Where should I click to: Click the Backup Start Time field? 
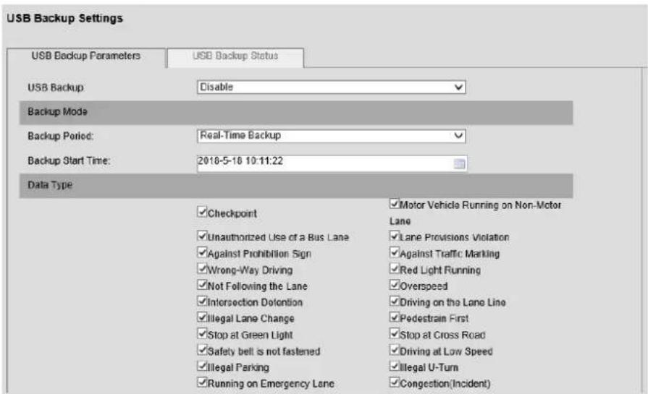point(332,163)
